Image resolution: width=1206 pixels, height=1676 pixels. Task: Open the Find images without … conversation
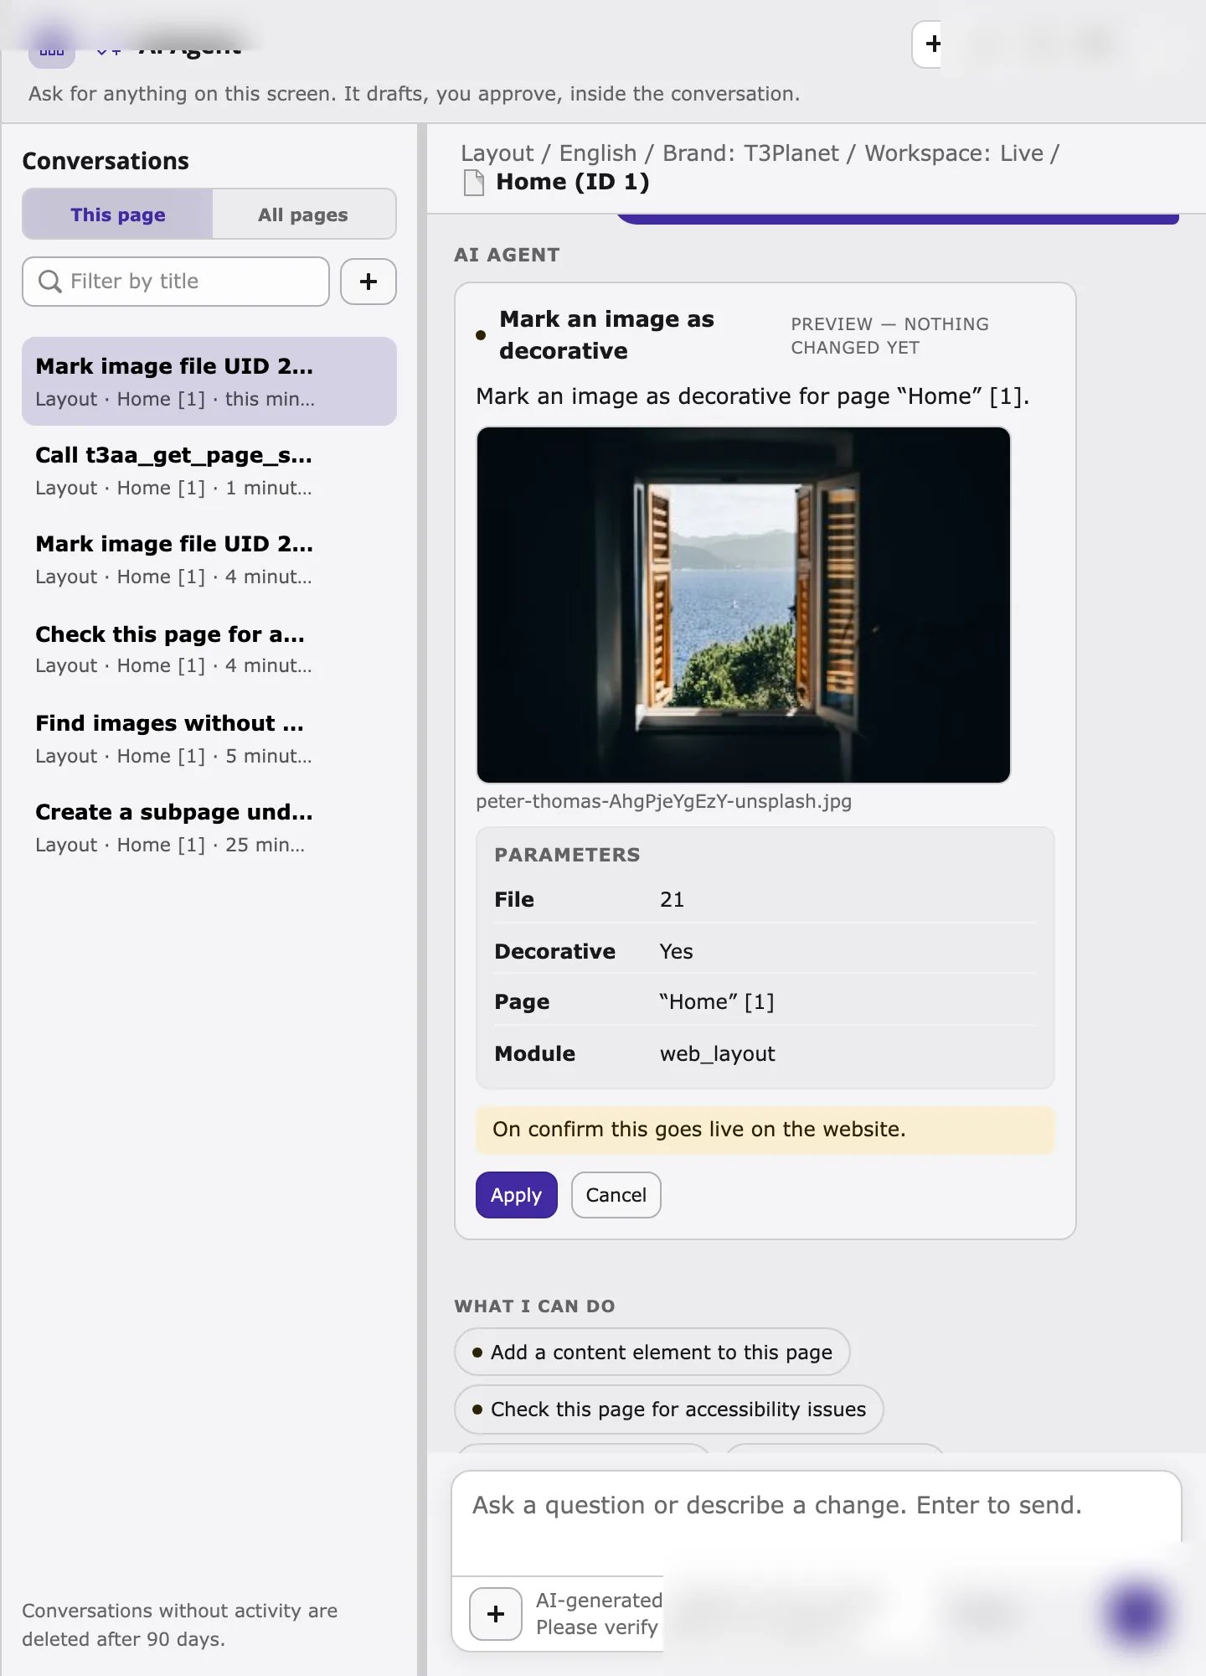coord(209,738)
